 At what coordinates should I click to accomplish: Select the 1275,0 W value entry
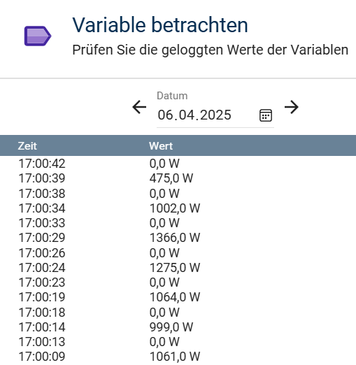175,268
